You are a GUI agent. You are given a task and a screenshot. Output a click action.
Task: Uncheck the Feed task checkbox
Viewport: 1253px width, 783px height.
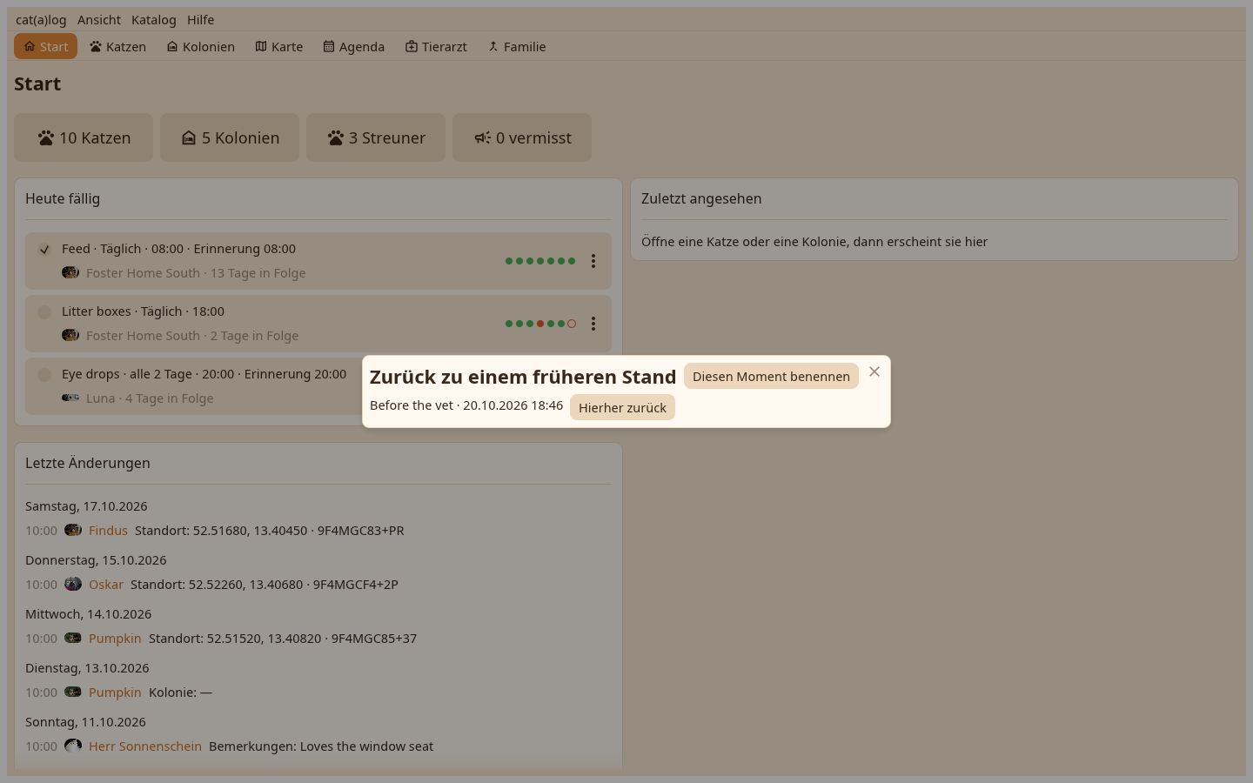coord(44,250)
